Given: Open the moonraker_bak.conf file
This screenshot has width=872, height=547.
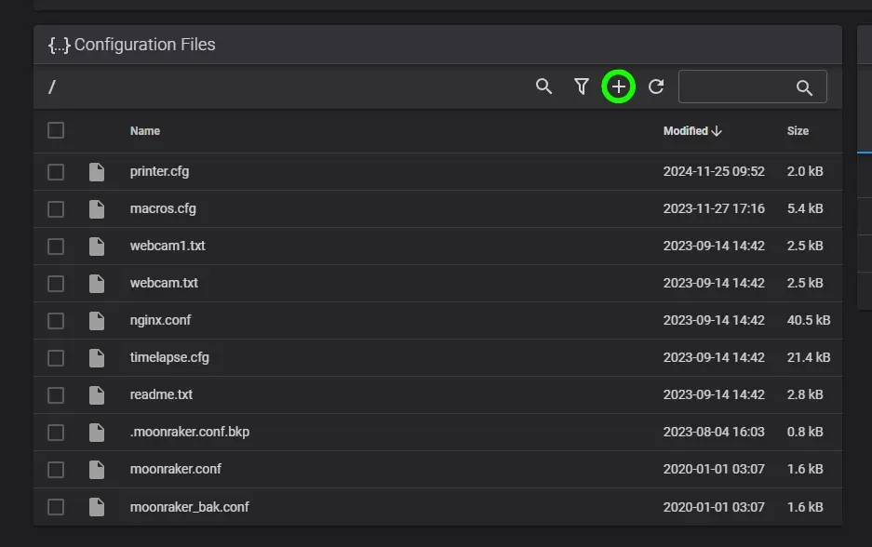Looking at the screenshot, I should pos(190,507).
